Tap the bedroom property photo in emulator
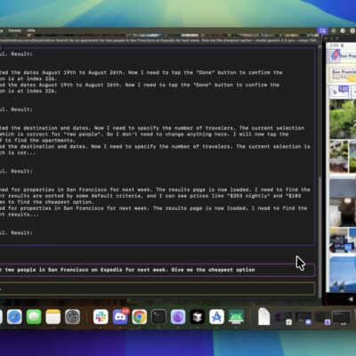Screen dimensions: 356x356 [343, 202]
